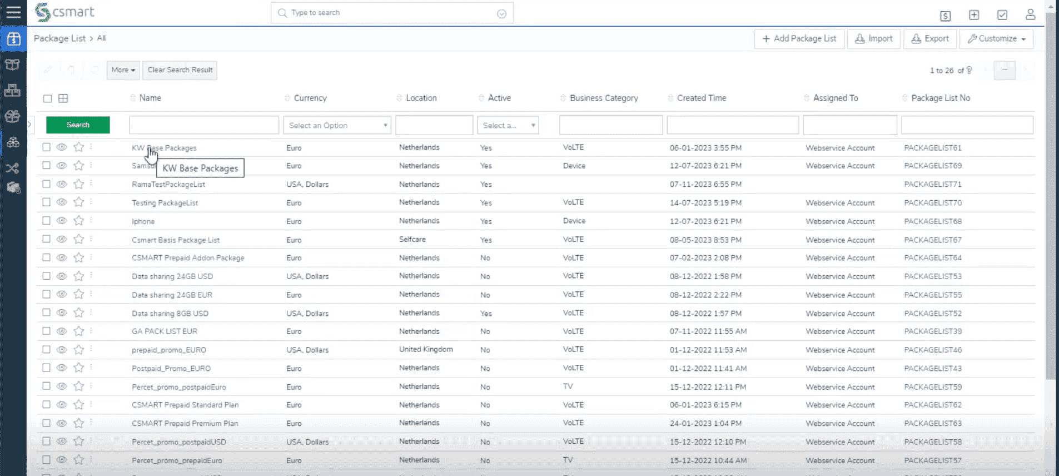Sort by the Created Time column header
The height and width of the screenshot is (476, 1059).
(x=702, y=98)
